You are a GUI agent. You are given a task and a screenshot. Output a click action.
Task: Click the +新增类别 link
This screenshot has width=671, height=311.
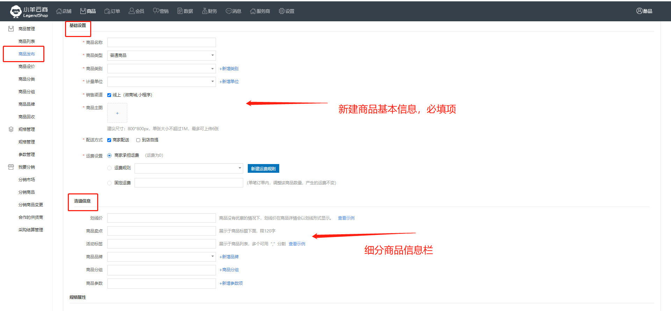[x=229, y=69]
